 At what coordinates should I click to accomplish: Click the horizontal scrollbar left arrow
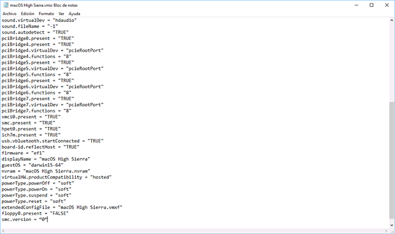point(3,231)
